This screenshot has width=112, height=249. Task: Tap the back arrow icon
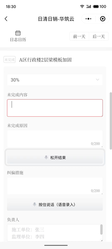tap(6, 19)
